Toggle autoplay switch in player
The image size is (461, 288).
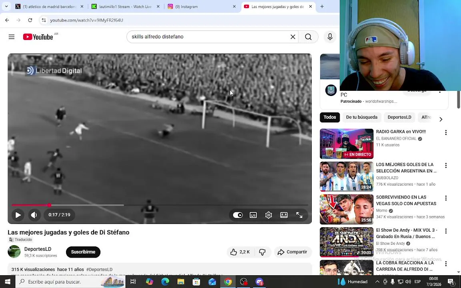[x=238, y=215]
